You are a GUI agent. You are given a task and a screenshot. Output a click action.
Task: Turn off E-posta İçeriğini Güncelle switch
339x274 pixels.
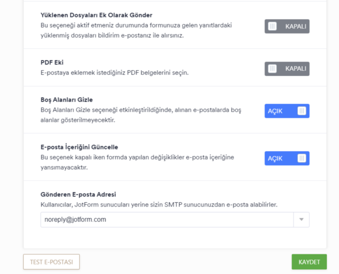[x=287, y=158]
